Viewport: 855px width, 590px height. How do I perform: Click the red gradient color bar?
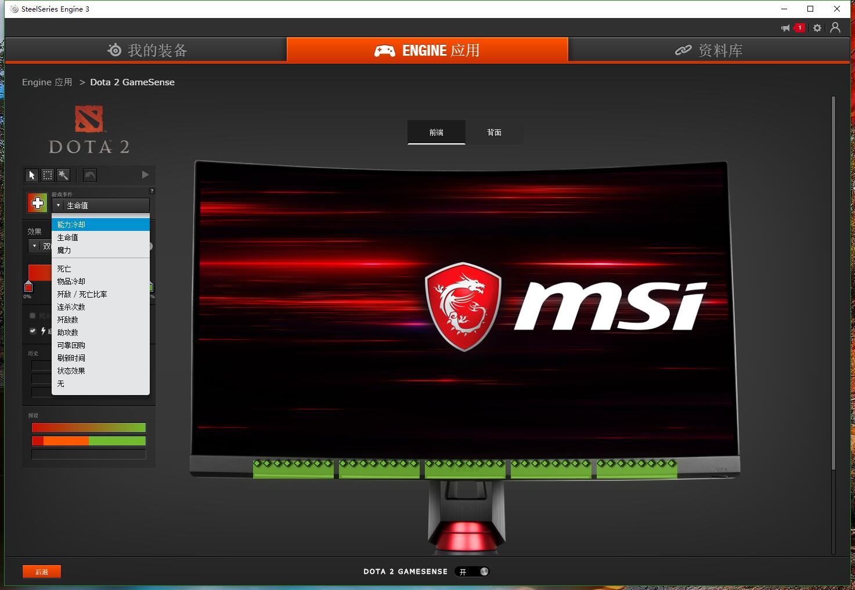[40, 273]
